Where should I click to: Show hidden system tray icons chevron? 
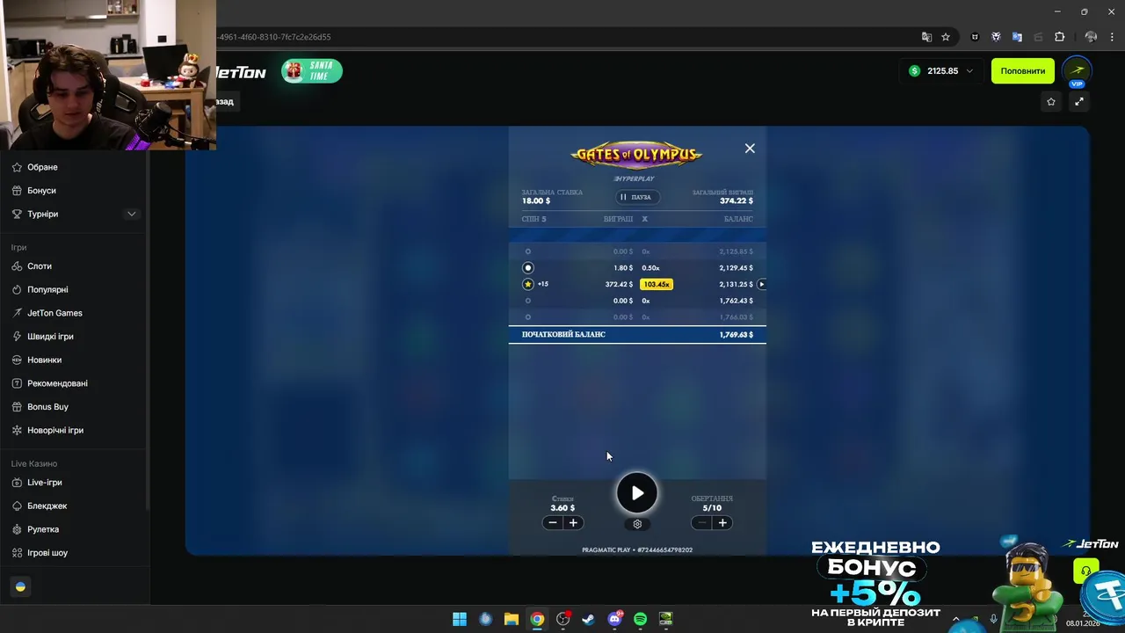point(955,619)
